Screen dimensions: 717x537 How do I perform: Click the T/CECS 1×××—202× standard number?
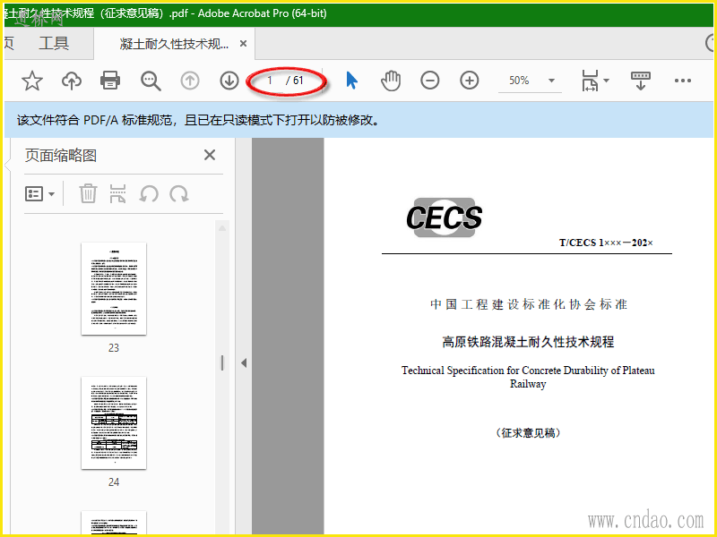pos(606,243)
